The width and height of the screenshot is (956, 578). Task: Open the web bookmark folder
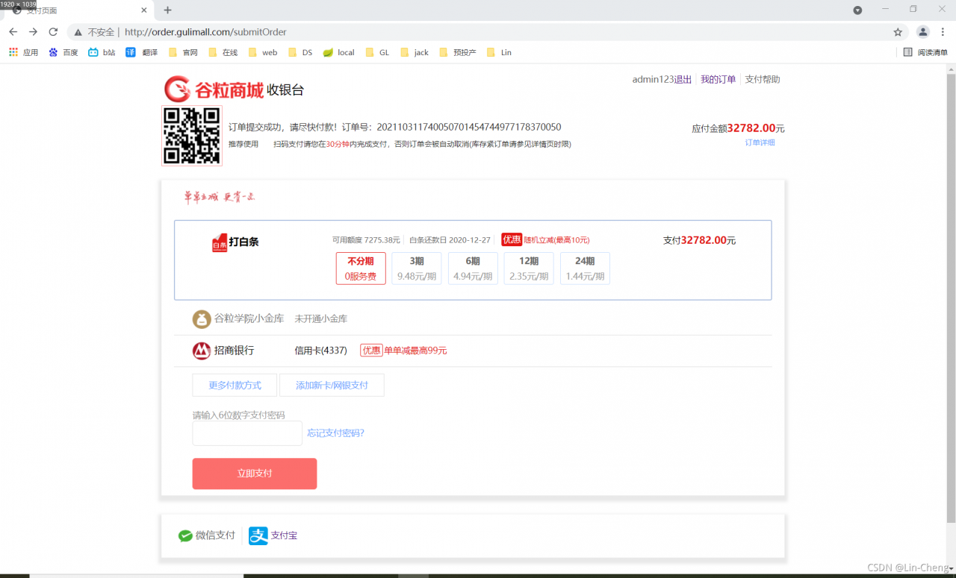[x=263, y=52]
